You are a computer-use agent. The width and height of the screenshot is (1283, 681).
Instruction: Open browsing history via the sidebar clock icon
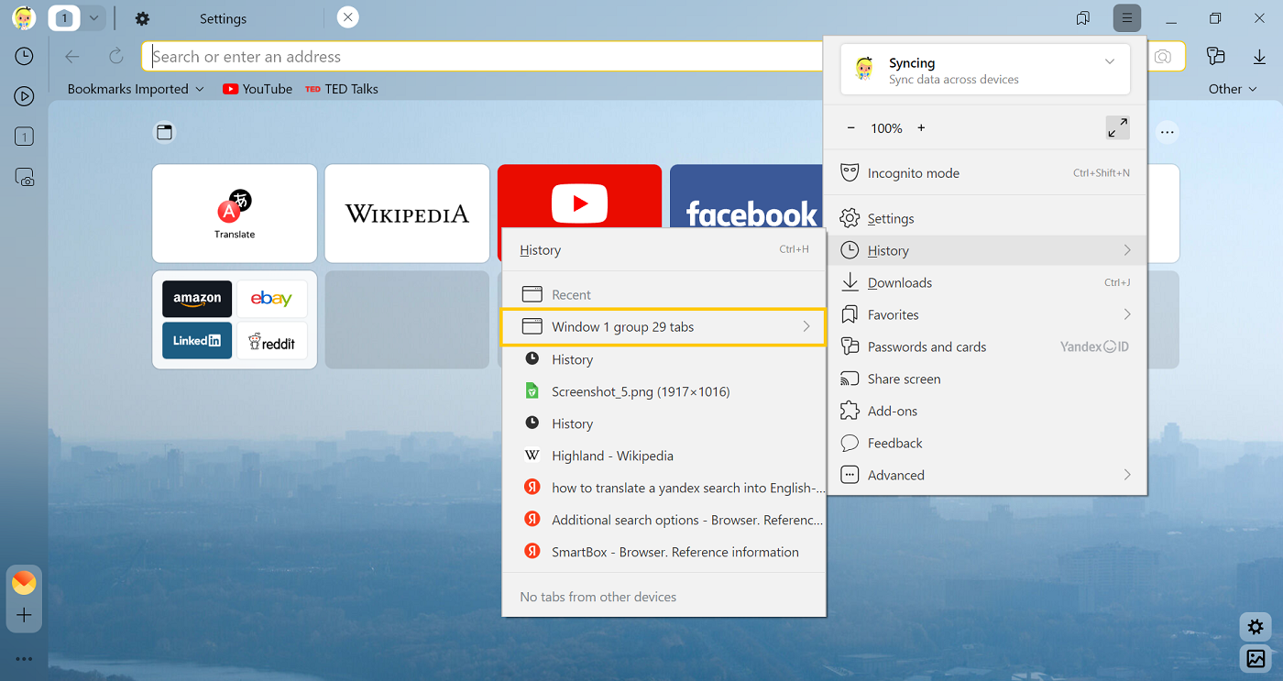[24, 56]
